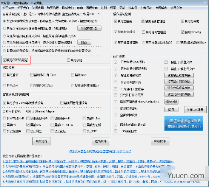Select the 恢复USB存储设备 radio option

point(5,51)
